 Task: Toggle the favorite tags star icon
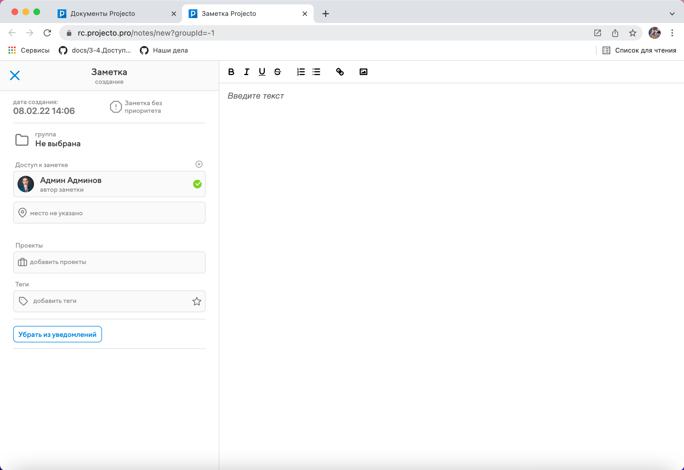[197, 301]
